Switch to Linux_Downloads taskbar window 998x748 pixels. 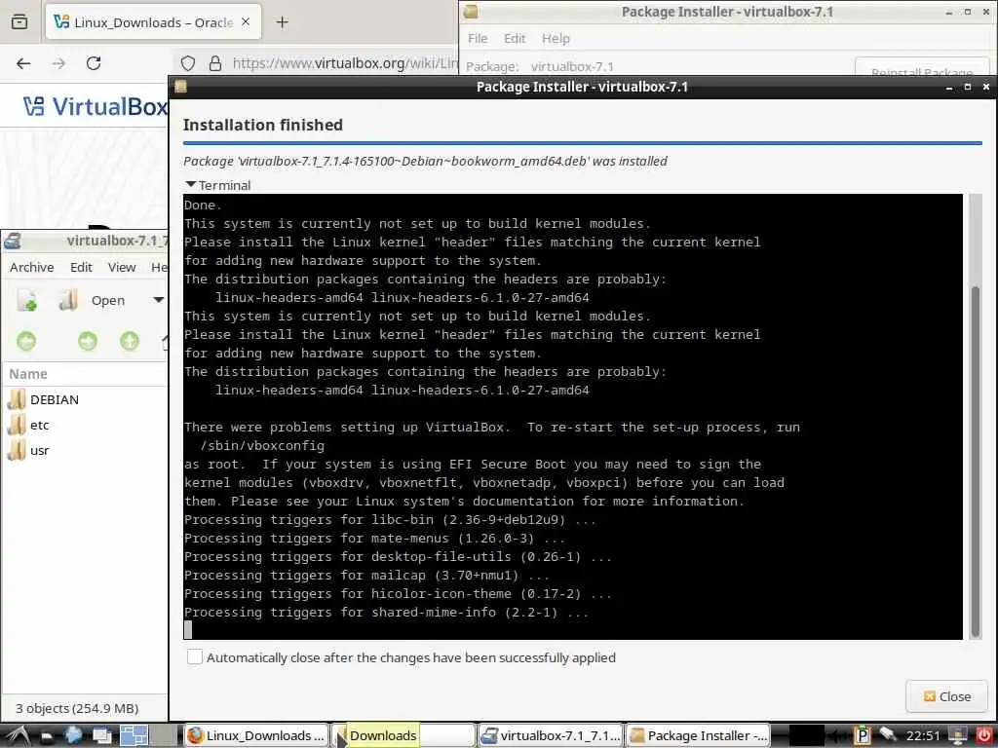(x=256, y=736)
